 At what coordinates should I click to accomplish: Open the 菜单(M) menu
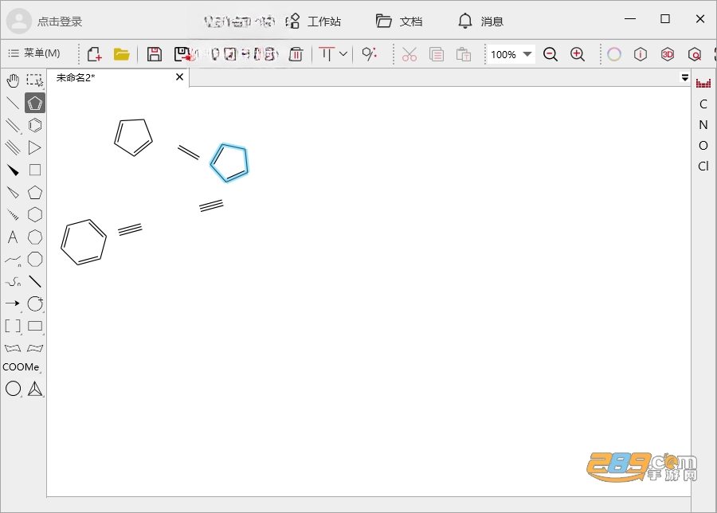point(33,53)
